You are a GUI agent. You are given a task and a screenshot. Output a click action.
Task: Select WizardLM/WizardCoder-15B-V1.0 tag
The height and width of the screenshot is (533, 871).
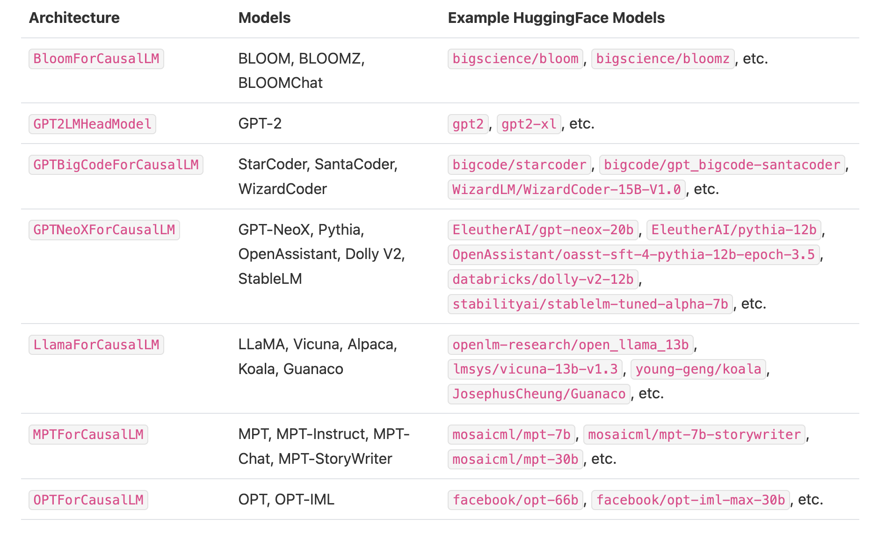click(x=566, y=190)
